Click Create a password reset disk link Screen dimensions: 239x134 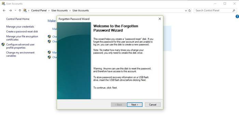(22, 31)
